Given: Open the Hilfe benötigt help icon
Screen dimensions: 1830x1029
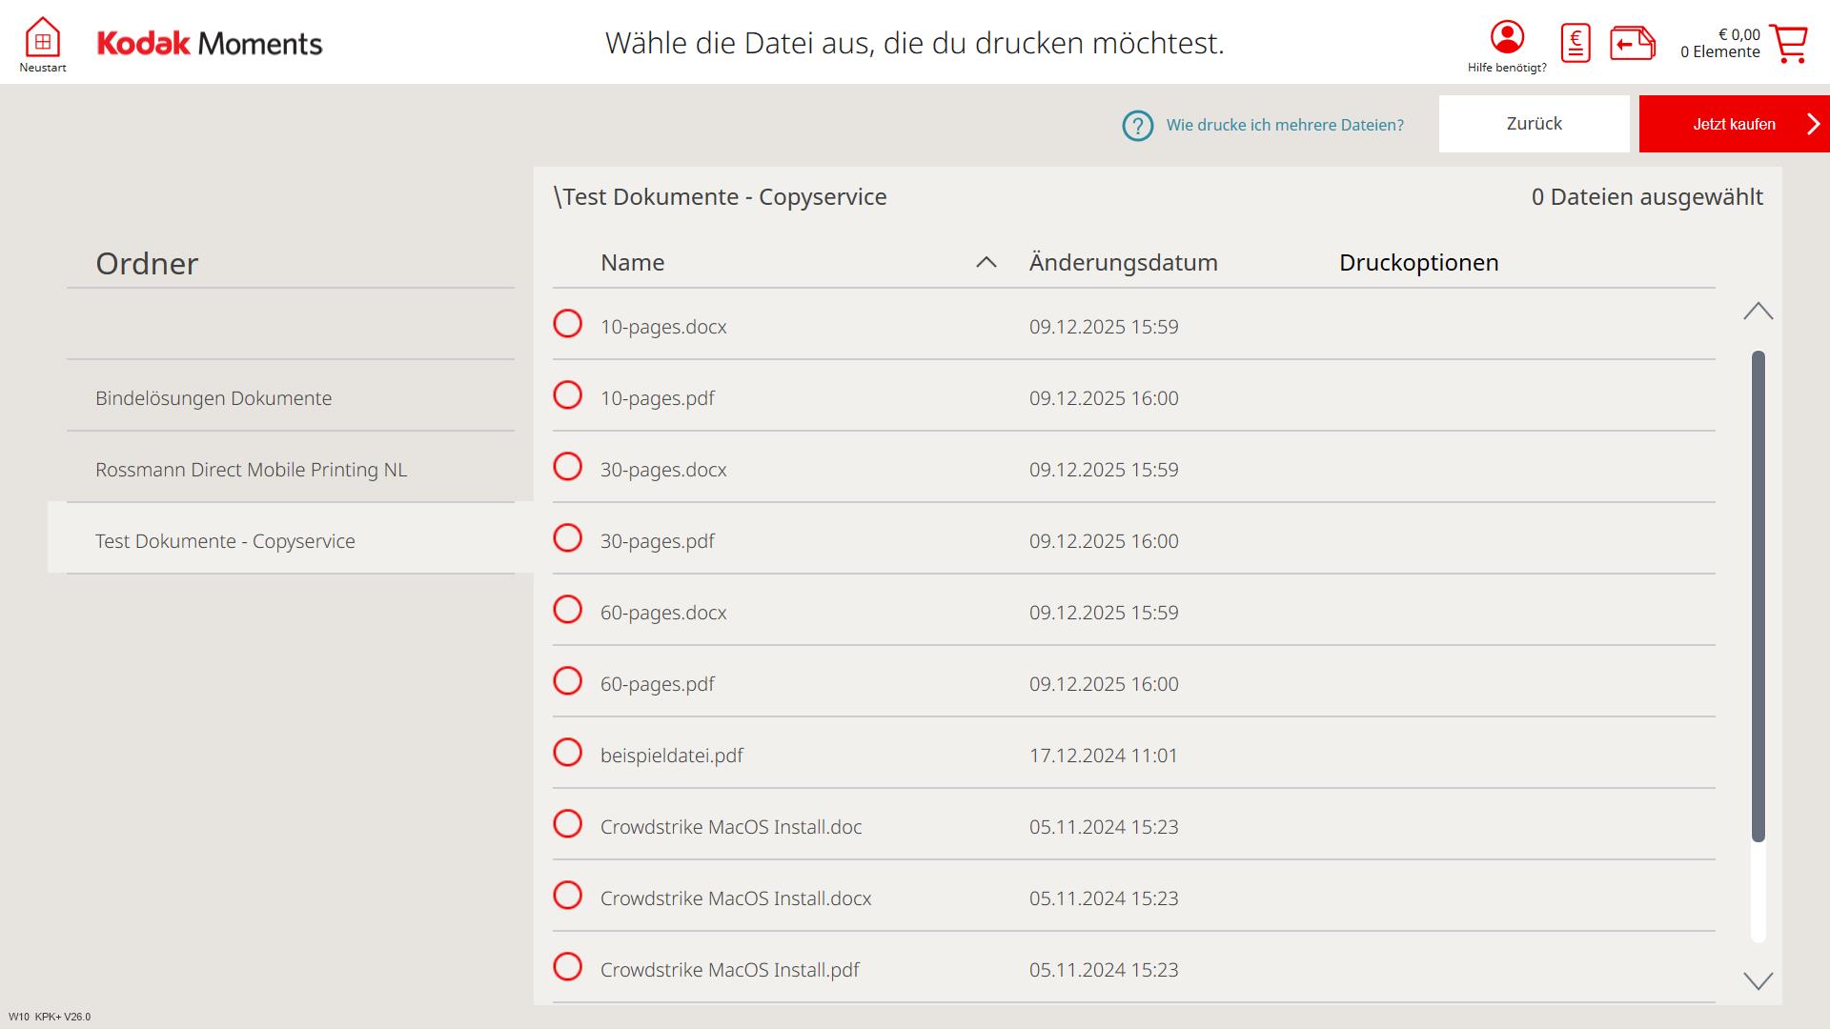Looking at the screenshot, I should click(1507, 38).
